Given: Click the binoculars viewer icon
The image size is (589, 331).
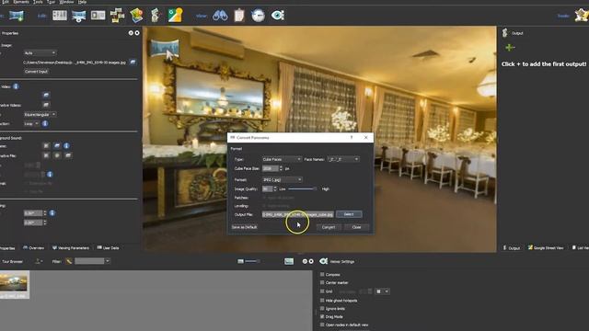Looking at the screenshot, I should 220,16.
